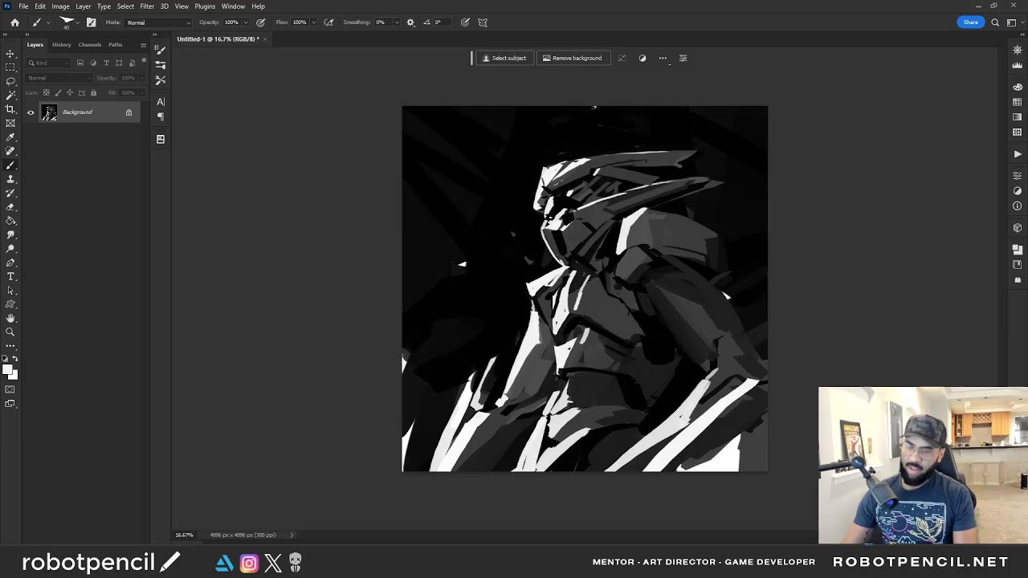Click the Select subject button

pos(504,58)
